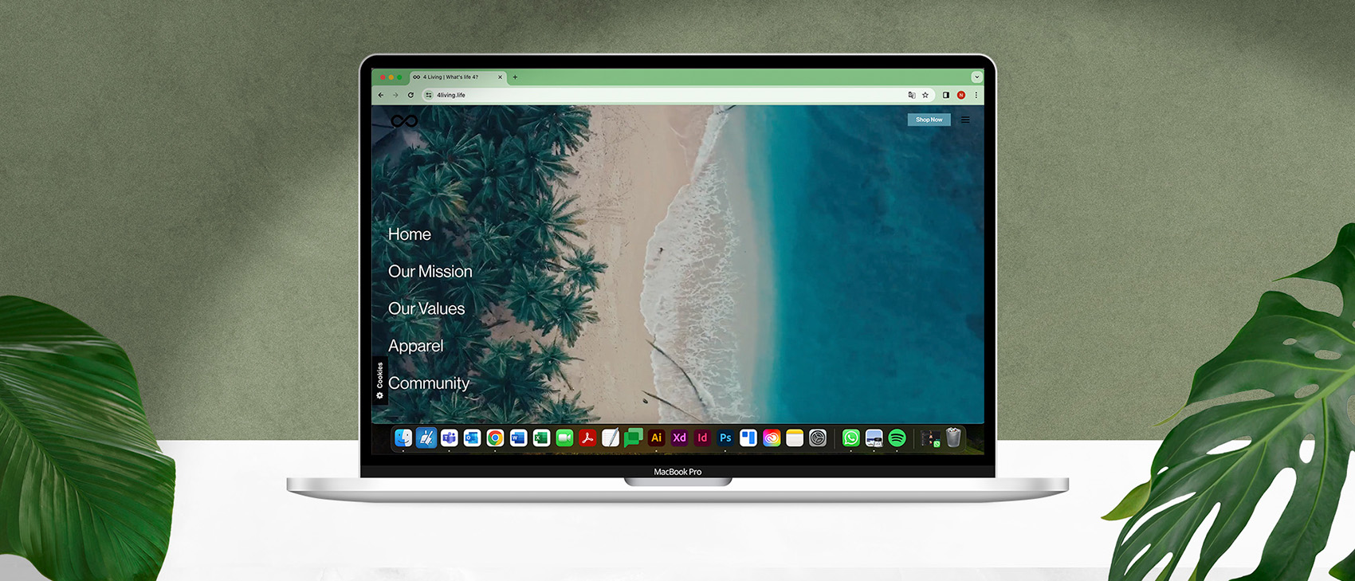Expand the tab search dropdown arrow

click(x=976, y=77)
